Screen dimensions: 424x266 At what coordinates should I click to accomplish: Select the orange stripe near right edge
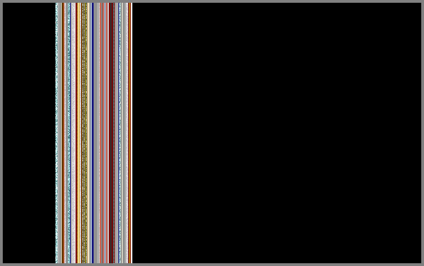point(130,133)
